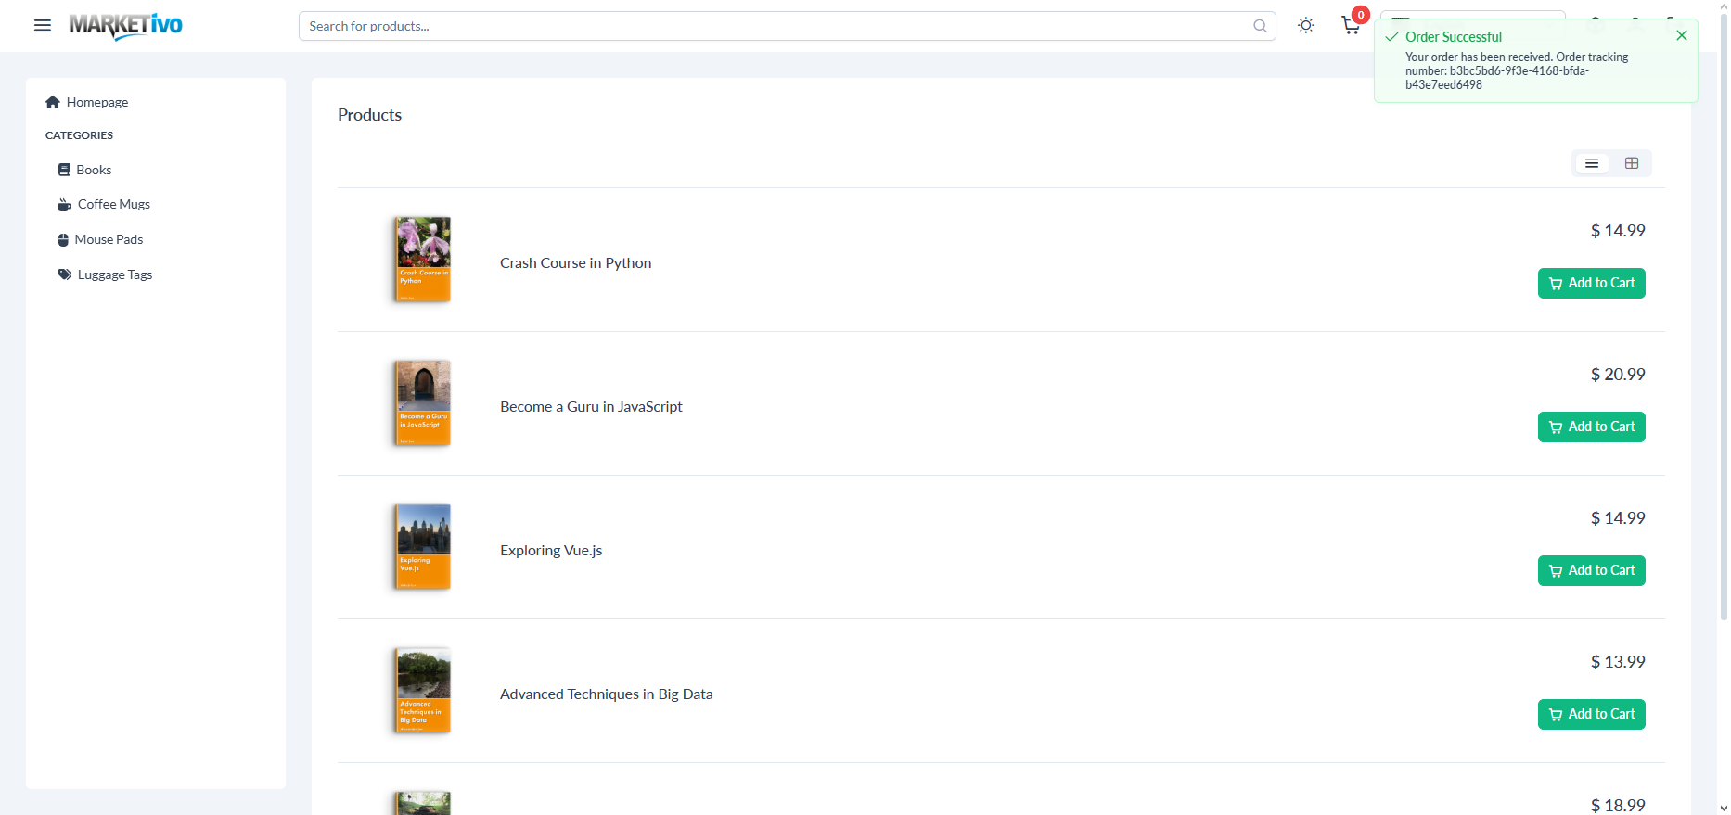Click the Become a Guru in JavaScript title
1731x815 pixels.
point(591,407)
